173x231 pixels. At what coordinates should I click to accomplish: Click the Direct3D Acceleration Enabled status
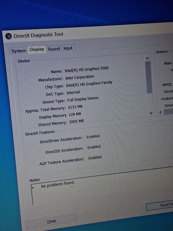[x=94, y=147]
